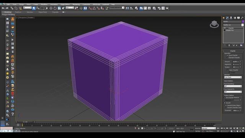Image resolution: width=245 pixels, height=138 pixels.
Task: Open the named selection sets dropdown
Action: 117,8
